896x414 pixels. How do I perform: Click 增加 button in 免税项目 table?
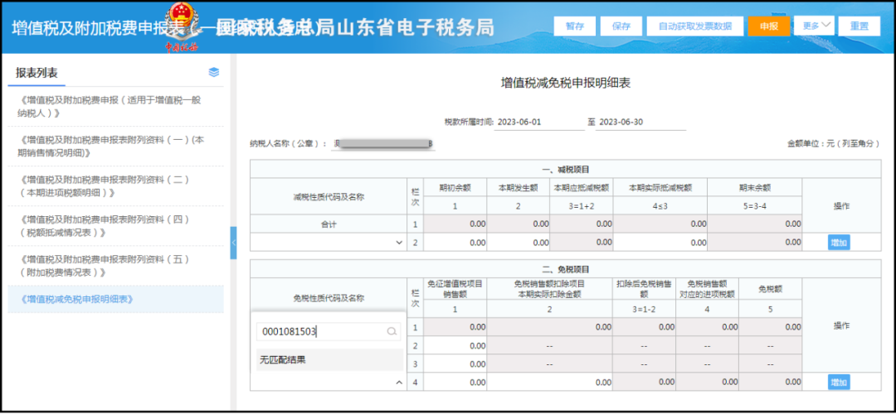839,382
